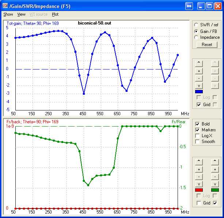The image size is (224, 218).
Task: Toggle the Log X checkbox
Action: [x=198, y=136]
